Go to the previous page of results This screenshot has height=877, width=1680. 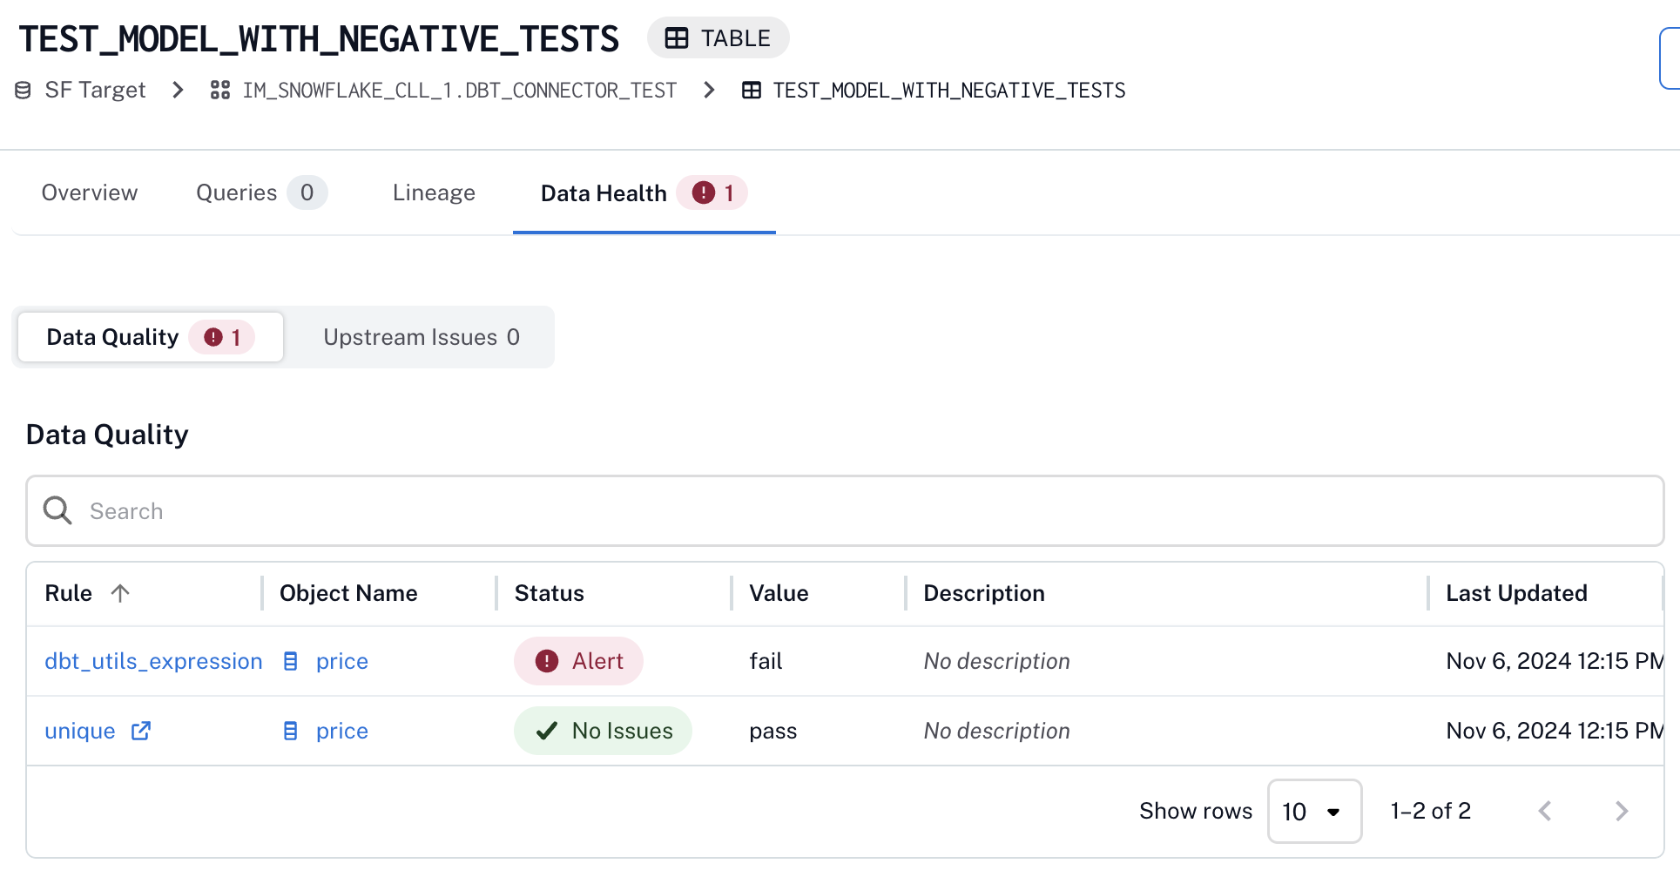1545,811
